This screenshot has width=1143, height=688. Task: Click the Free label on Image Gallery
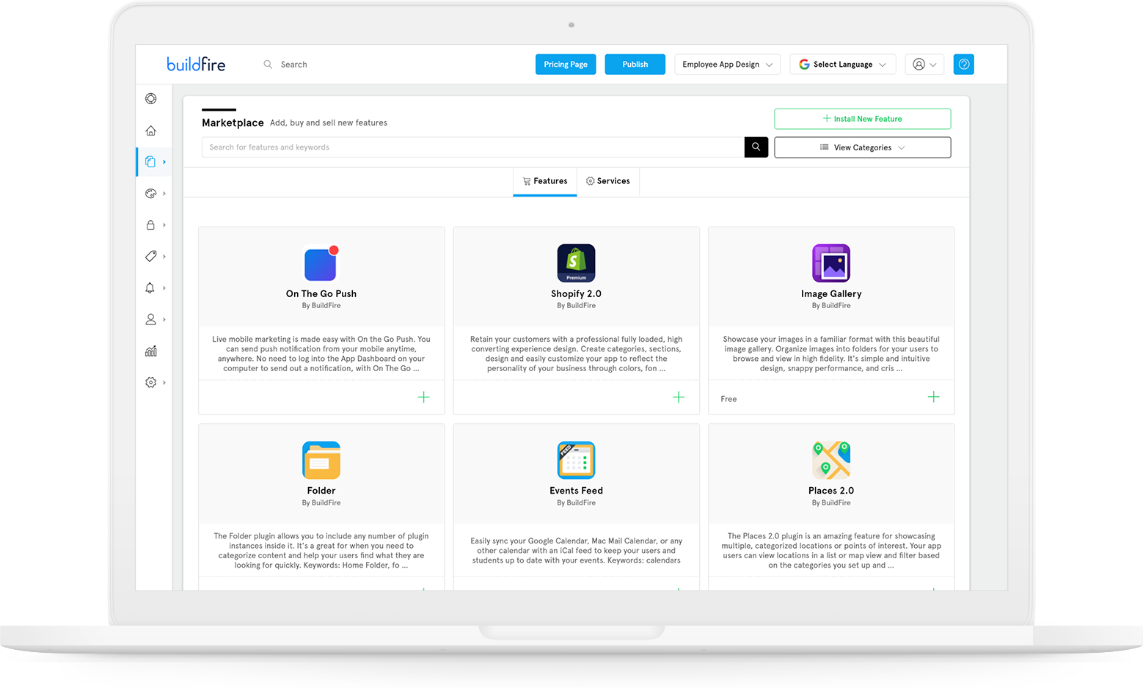tap(728, 399)
